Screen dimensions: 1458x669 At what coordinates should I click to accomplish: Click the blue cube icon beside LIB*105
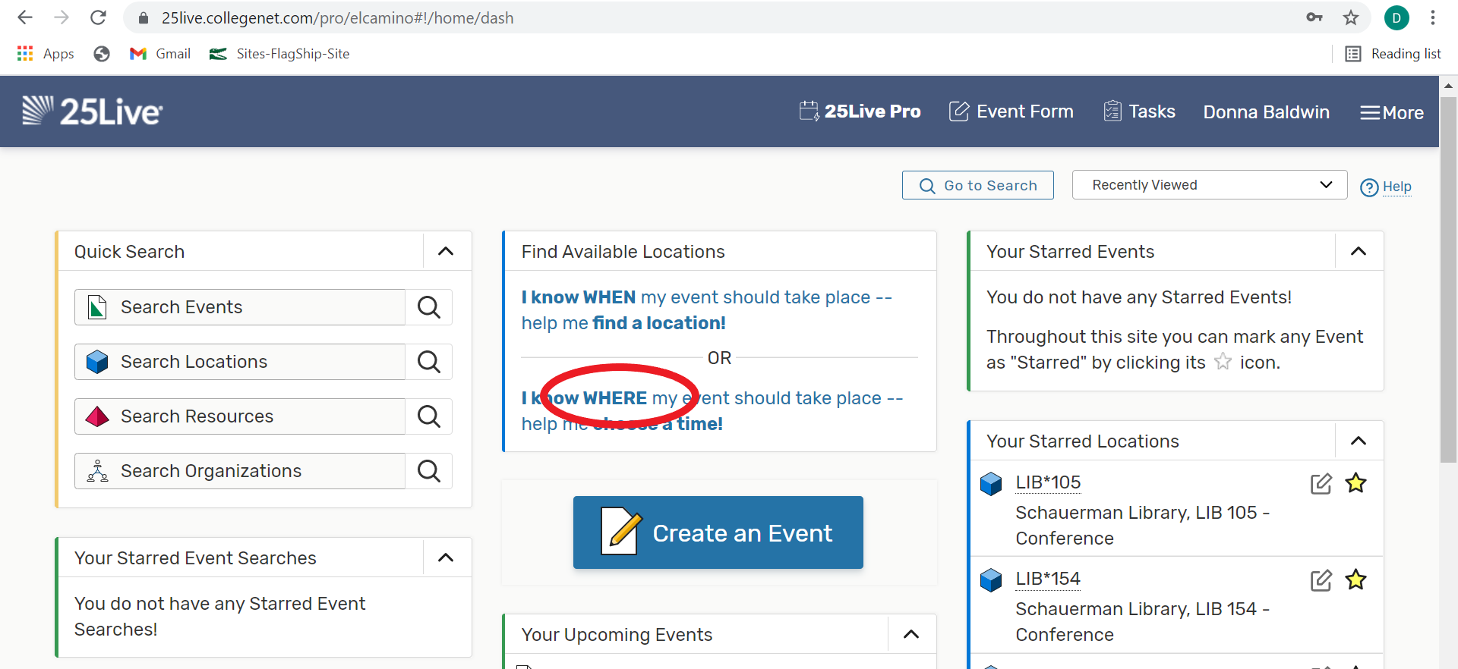[x=991, y=483]
